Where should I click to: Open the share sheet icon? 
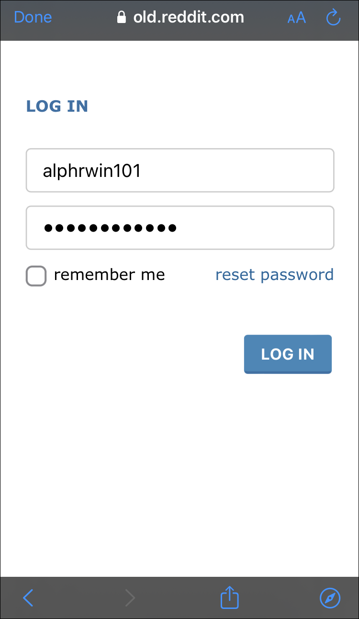(x=230, y=598)
